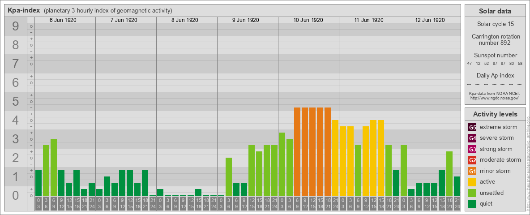Click the 11 Jun 0–3 yellow bar
The height and width of the screenshot is (215, 530).
point(343,161)
